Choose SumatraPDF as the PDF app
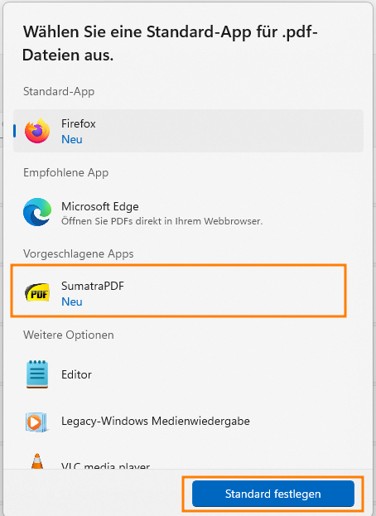 (x=178, y=291)
